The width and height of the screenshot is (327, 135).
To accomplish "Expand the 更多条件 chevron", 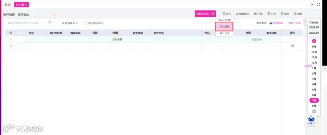I will click(x=77, y=23).
